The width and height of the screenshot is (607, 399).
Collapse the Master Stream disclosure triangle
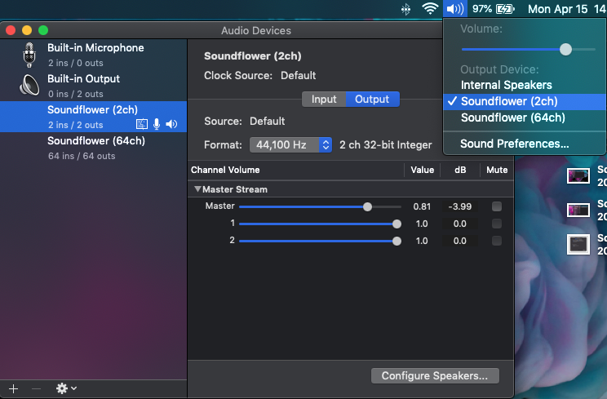[197, 189]
